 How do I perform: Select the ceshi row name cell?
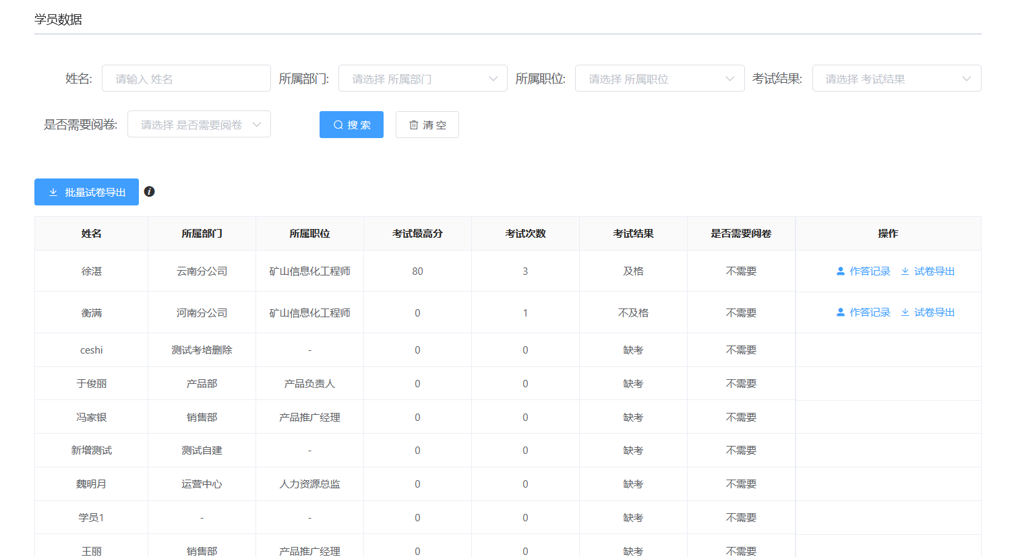coord(92,350)
